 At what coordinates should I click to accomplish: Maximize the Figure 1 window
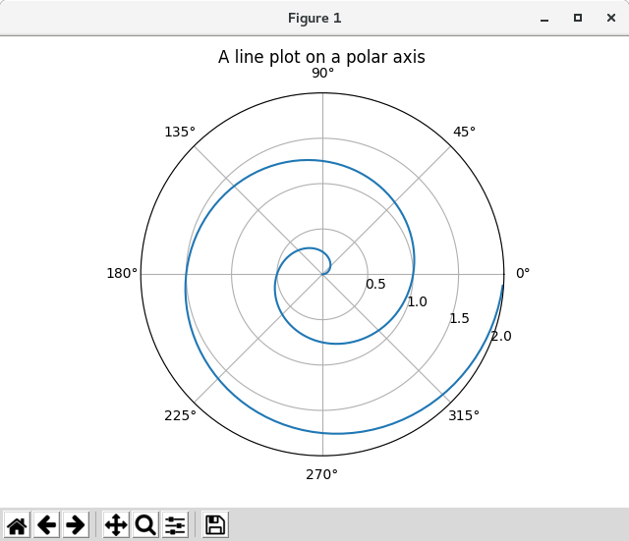pos(578,18)
